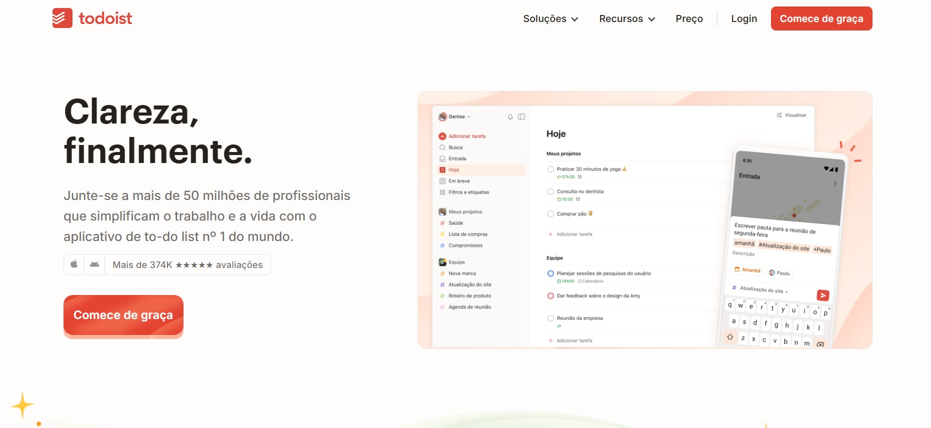Image resolution: width=931 pixels, height=428 pixels.
Task: Check off Reunião da empresa task
Action: point(550,318)
